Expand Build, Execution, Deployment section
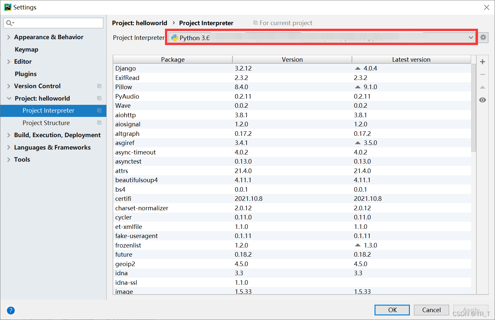The height and width of the screenshot is (320, 495). [9, 135]
